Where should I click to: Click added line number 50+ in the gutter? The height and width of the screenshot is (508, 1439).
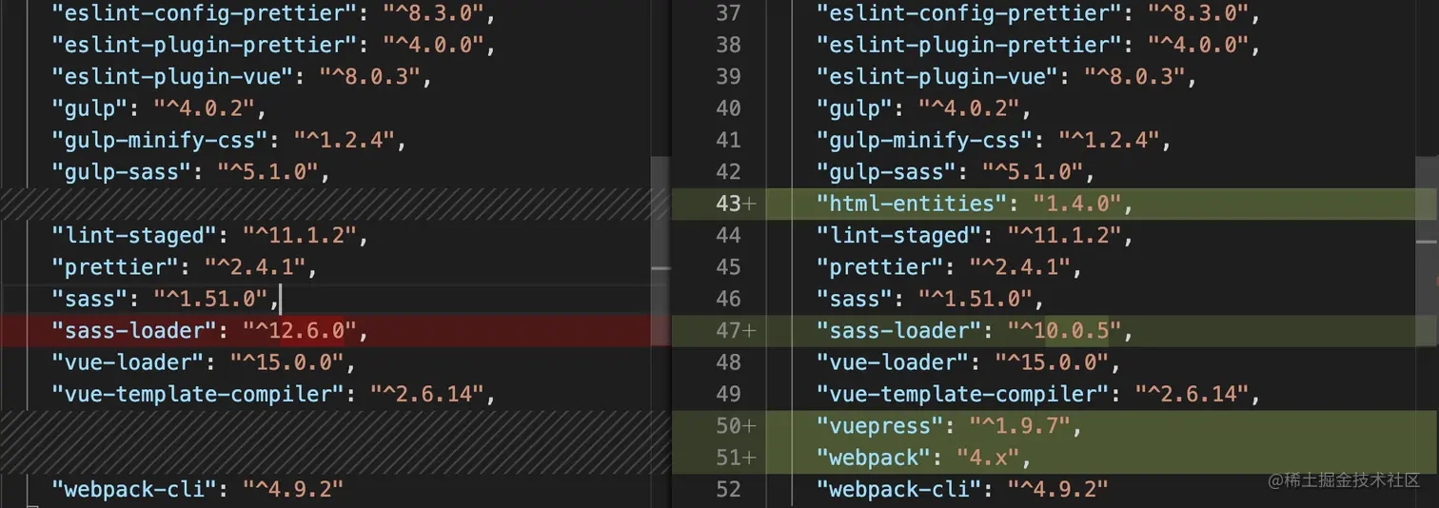[x=735, y=426]
